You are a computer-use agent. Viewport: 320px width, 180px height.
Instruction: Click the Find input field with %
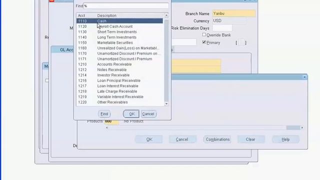coord(126,6)
